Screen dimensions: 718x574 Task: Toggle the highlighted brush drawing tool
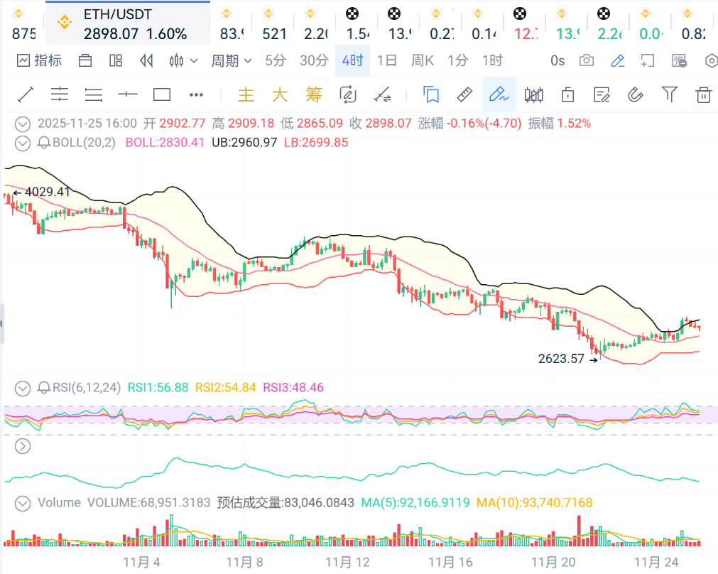coord(499,94)
